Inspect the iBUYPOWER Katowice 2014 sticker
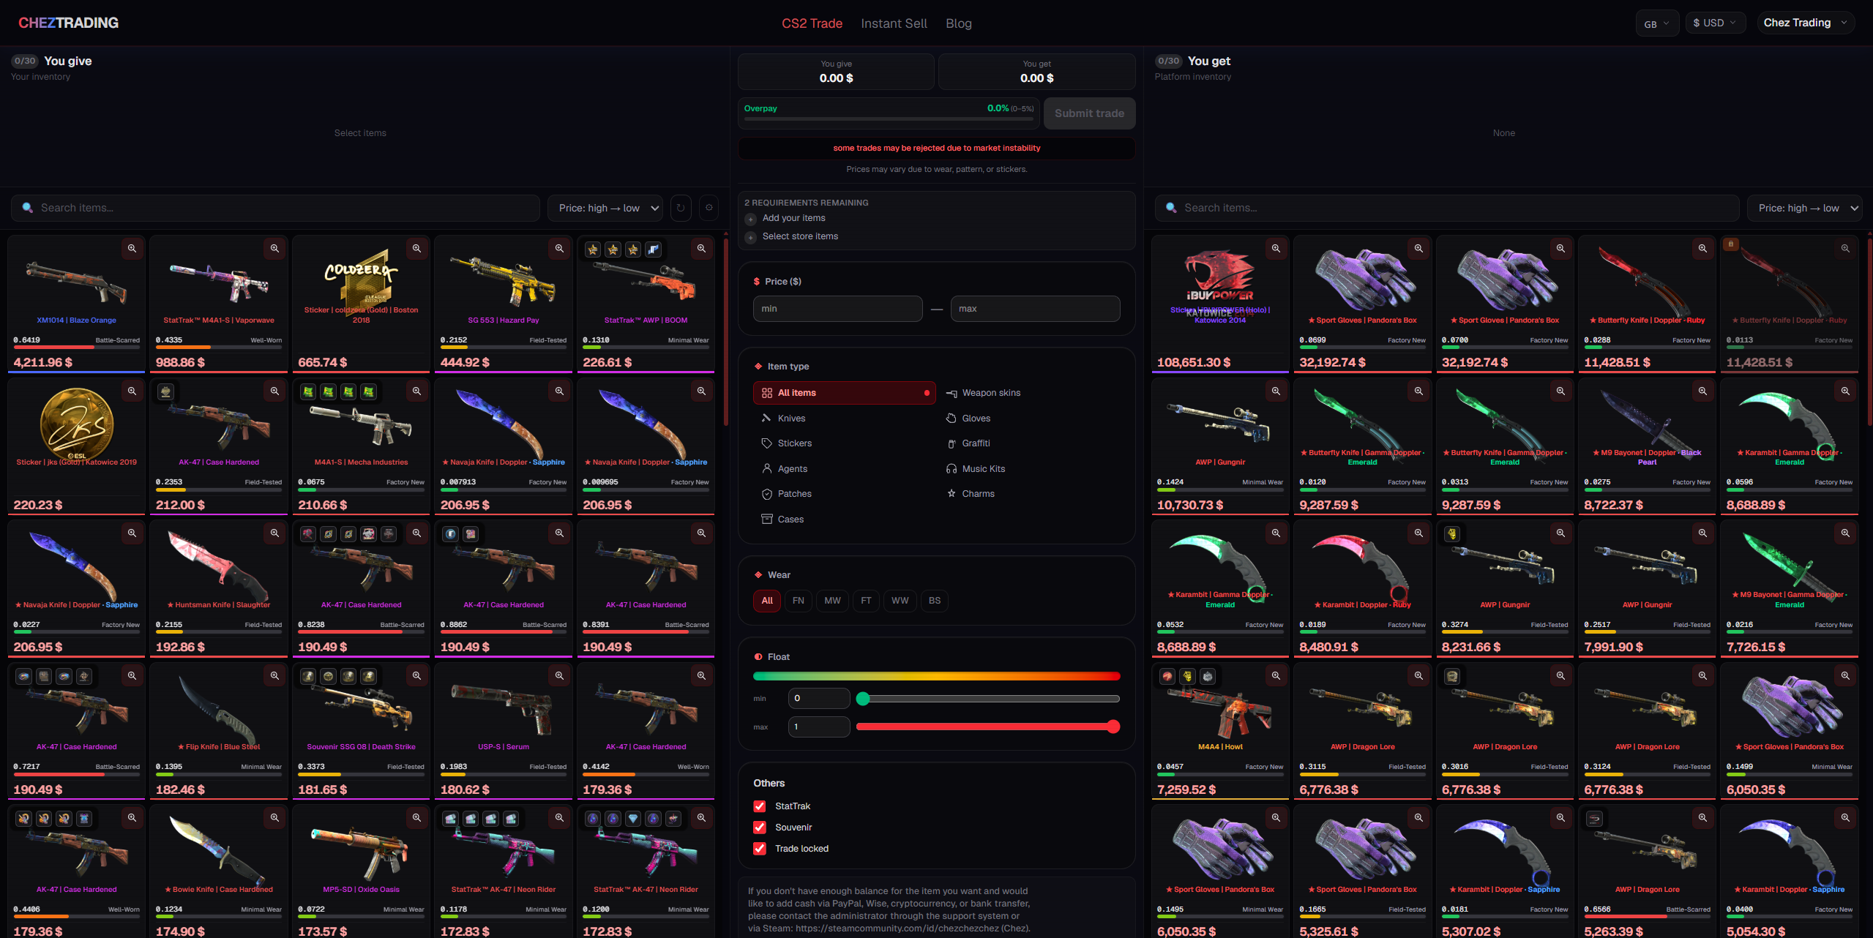Screen dimensions: 1873x938 click(x=1276, y=249)
